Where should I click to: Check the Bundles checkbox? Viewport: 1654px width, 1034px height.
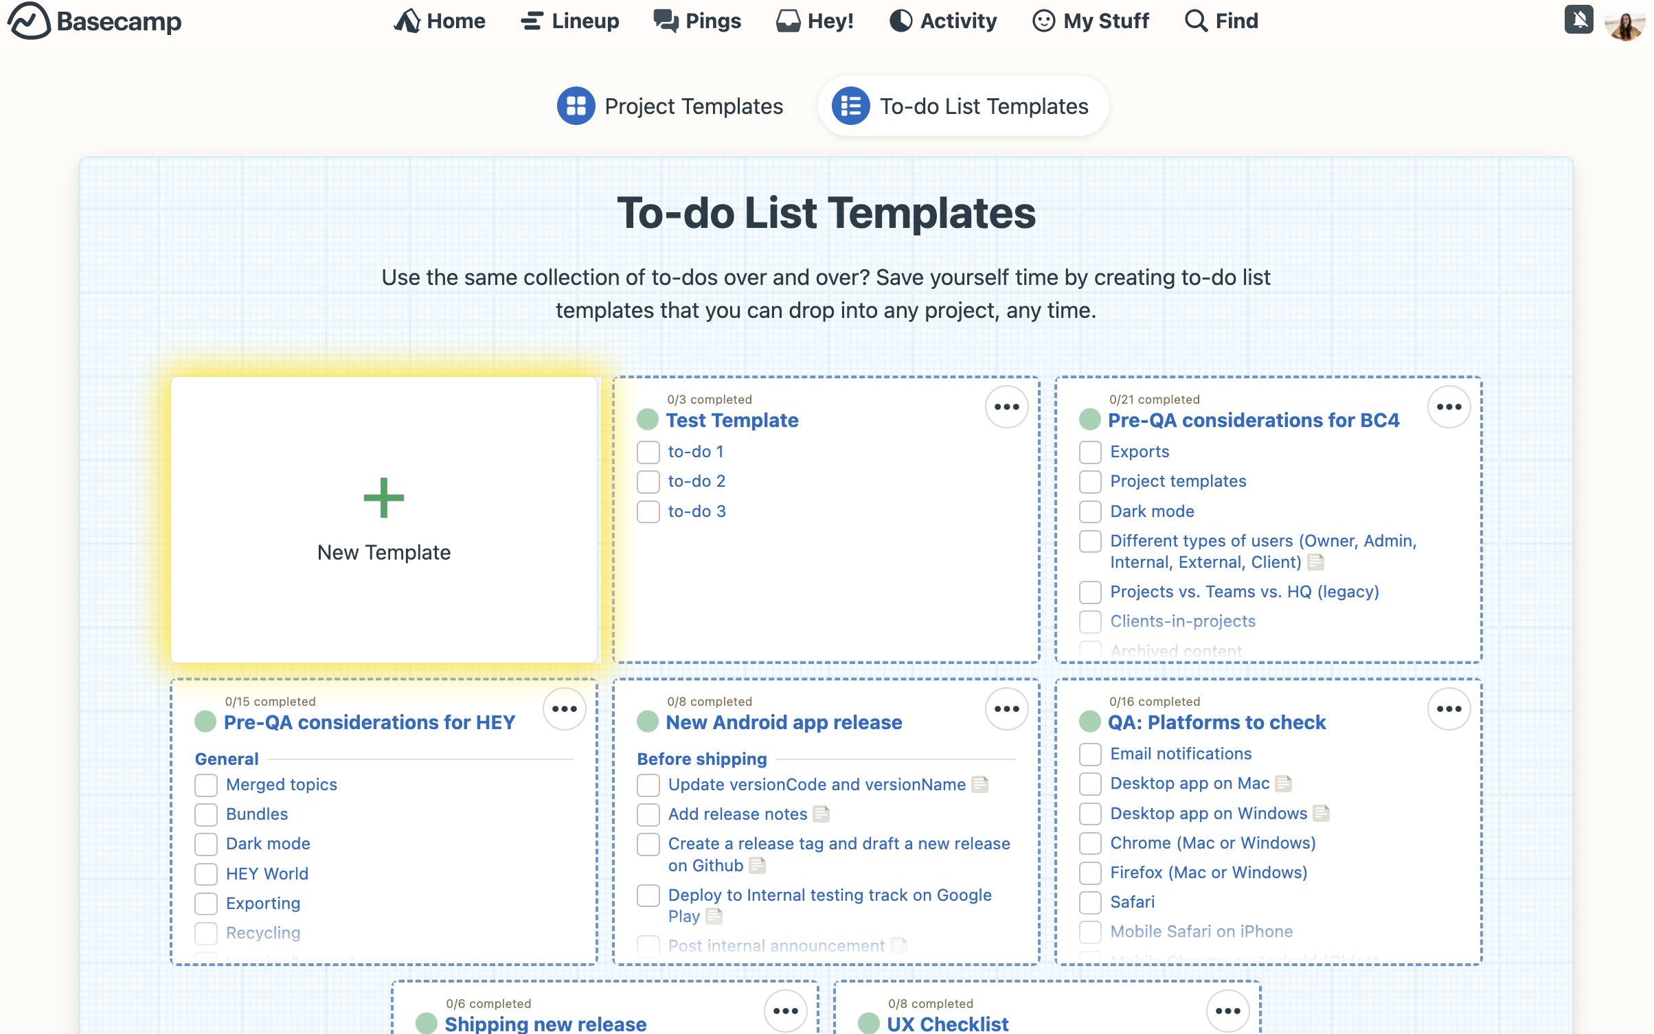coord(205,814)
